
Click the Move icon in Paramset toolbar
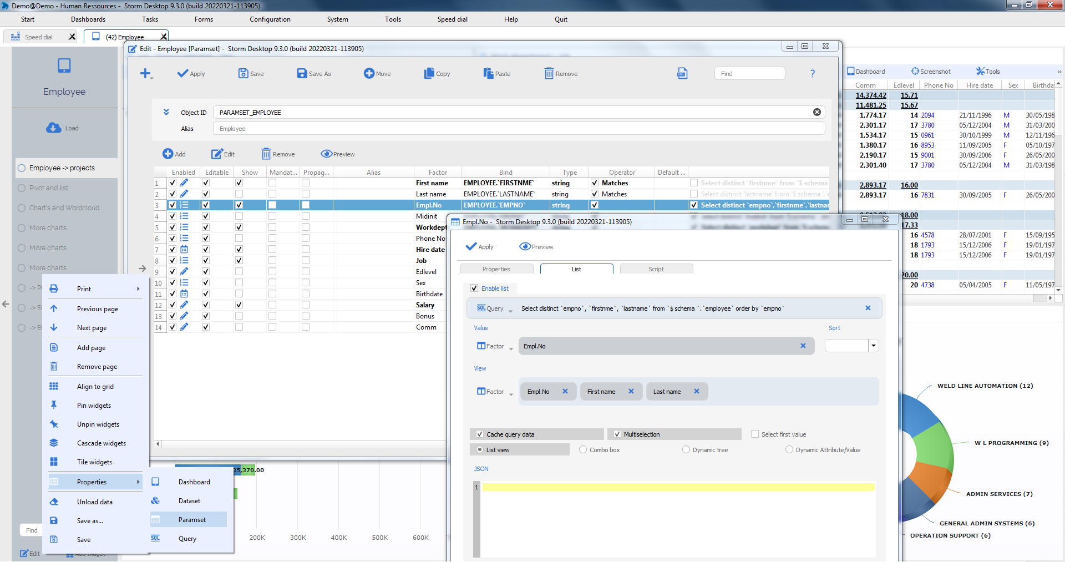369,73
